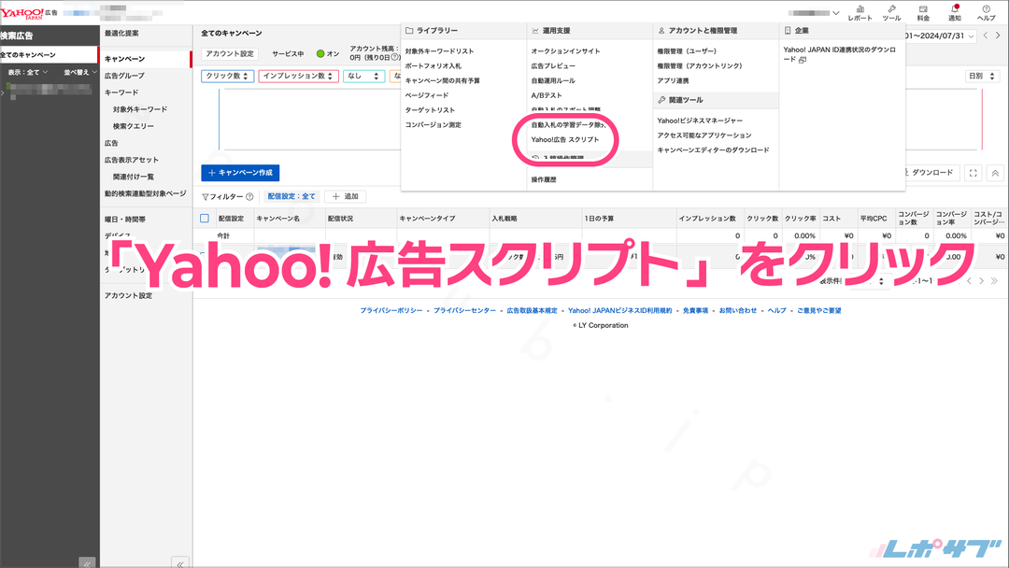Open 検索クエリー in navigation panel
This screenshot has width=1009, height=568.
134,127
